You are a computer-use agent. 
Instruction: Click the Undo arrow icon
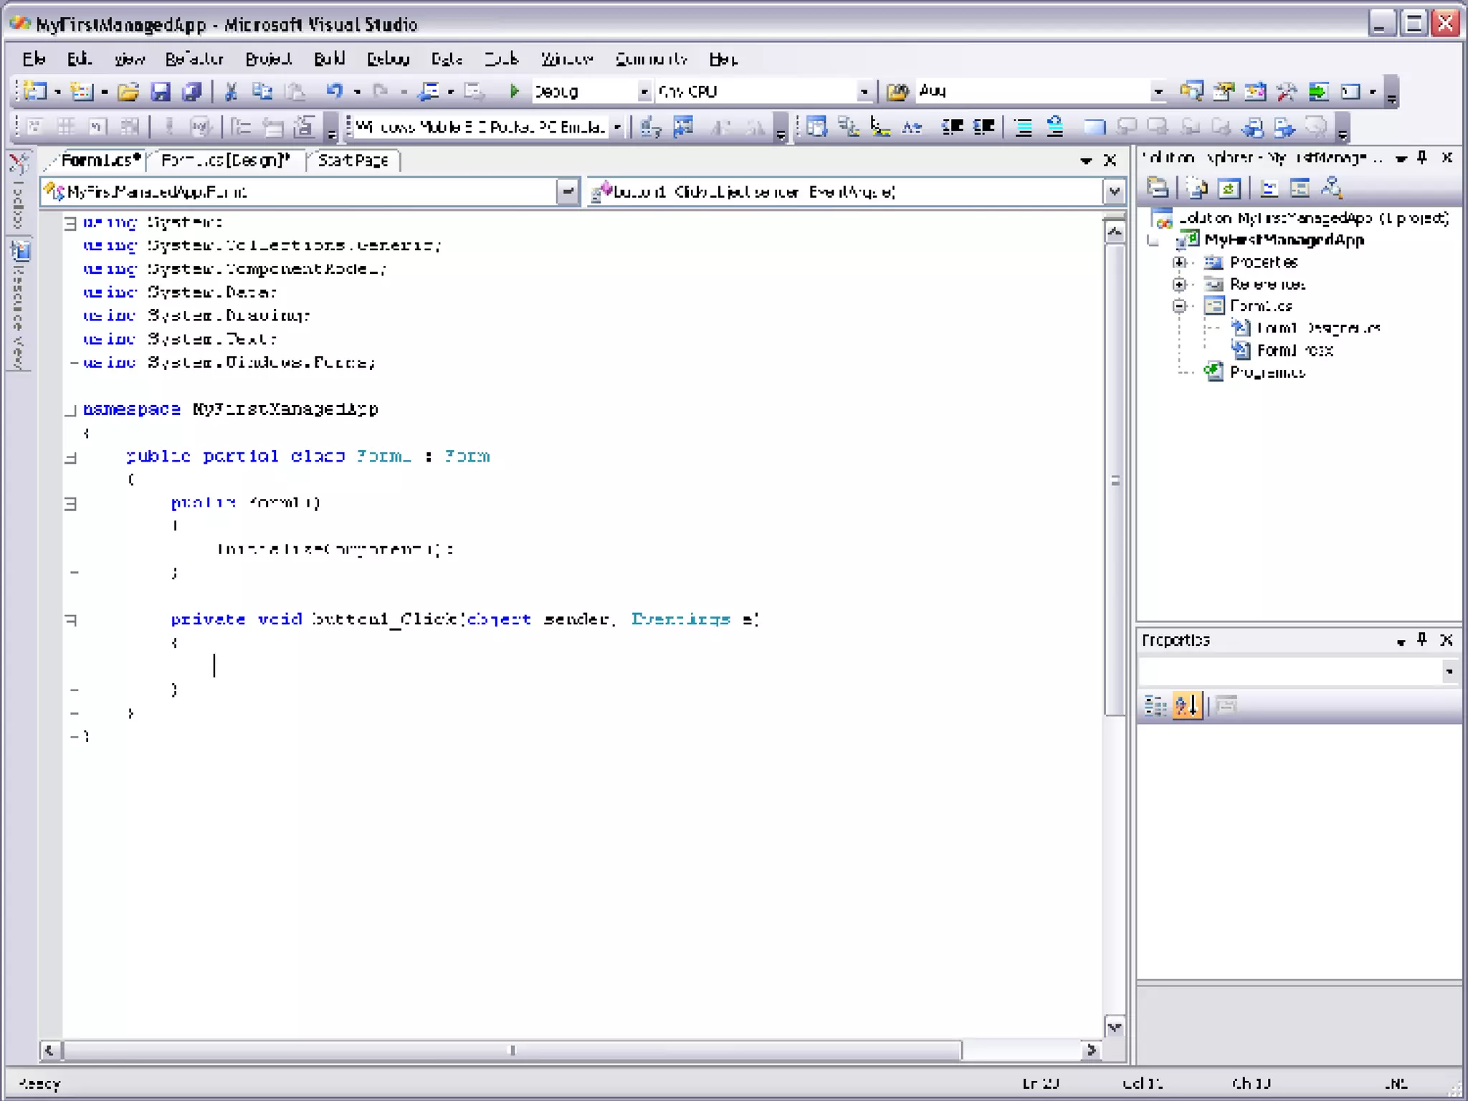pyautogui.click(x=334, y=91)
